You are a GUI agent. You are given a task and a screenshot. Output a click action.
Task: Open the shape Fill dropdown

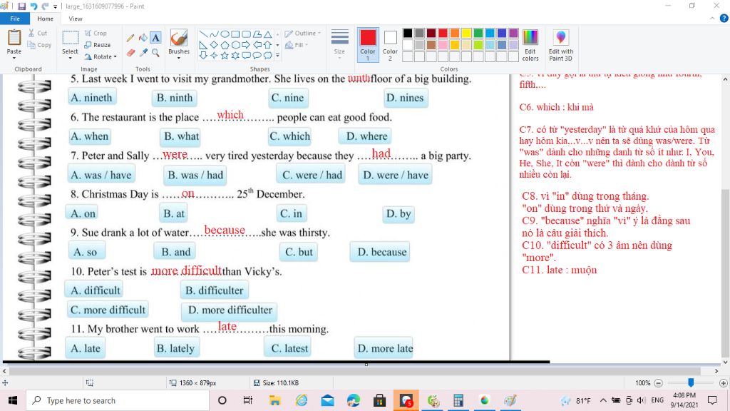point(297,45)
